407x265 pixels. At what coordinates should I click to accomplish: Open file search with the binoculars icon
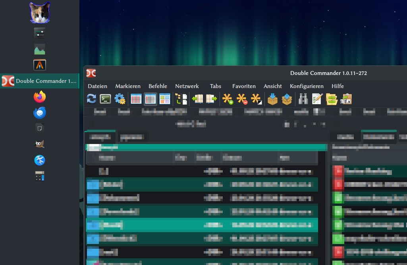303,99
